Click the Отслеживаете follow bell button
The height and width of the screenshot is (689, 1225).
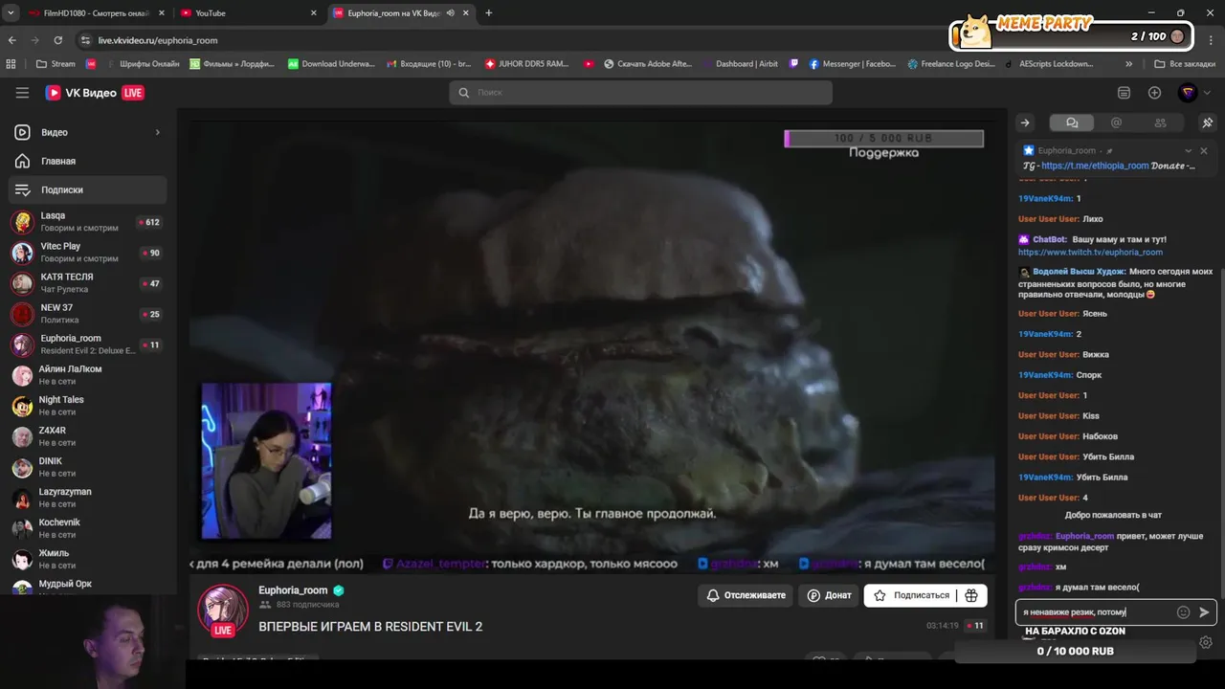click(x=746, y=595)
